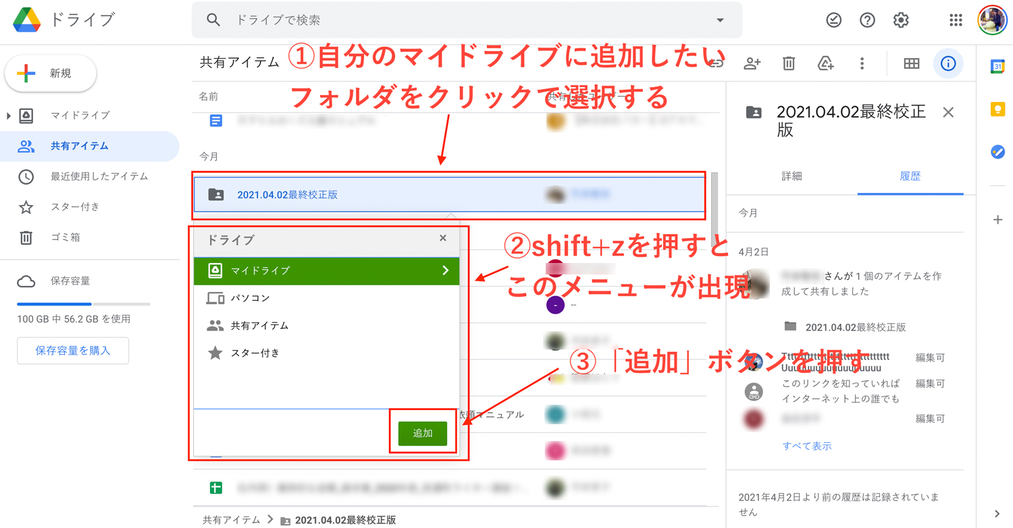Click the すべて表示 link
This screenshot has width=1013, height=528.
click(807, 445)
